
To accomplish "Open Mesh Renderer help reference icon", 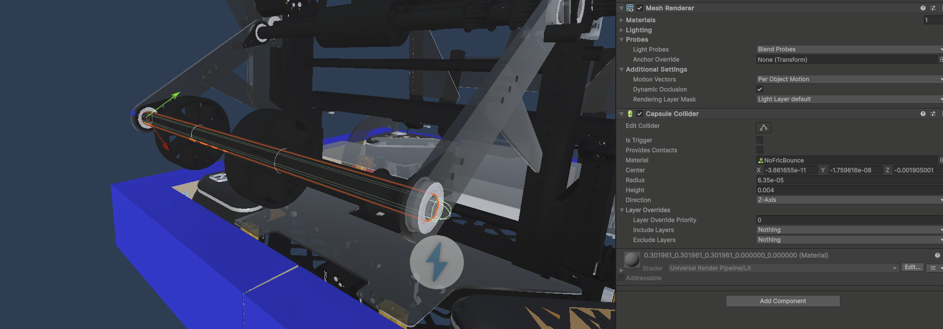I will (x=923, y=8).
